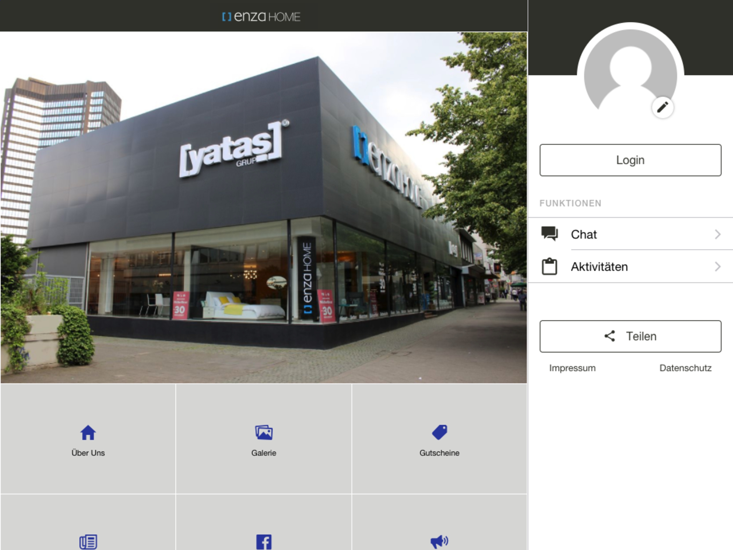This screenshot has width=733, height=550.
Task: Click the Galerie label
Action: pyautogui.click(x=264, y=453)
